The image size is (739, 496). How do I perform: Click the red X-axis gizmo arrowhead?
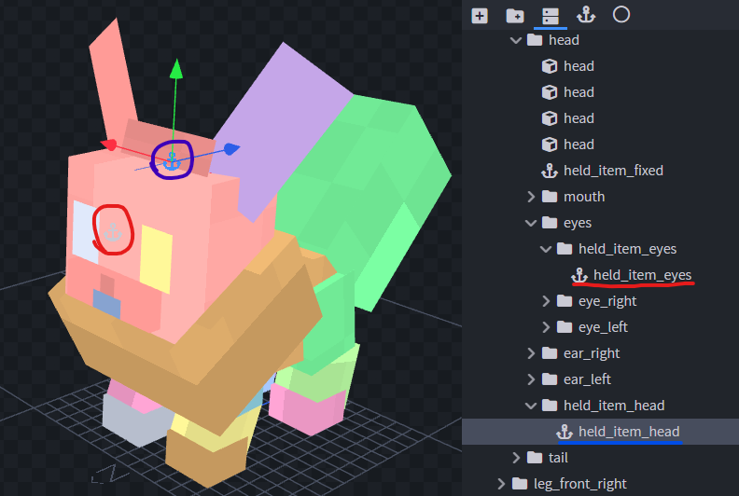[x=109, y=145]
